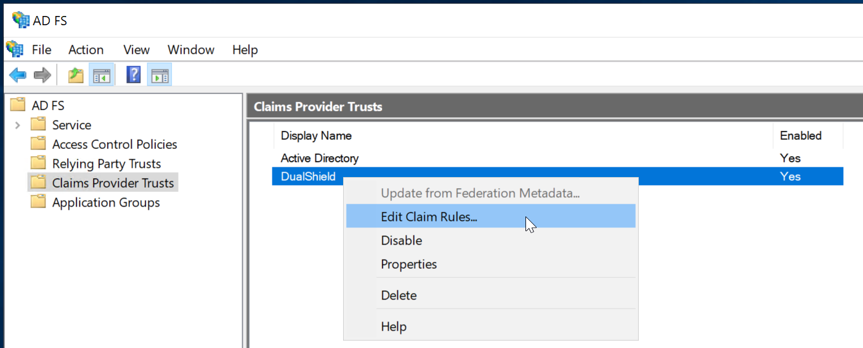The width and height of the screenshot is (863, 348).
Task: Open the View menu
Action: pyautogui.click(x=136, y=50)
